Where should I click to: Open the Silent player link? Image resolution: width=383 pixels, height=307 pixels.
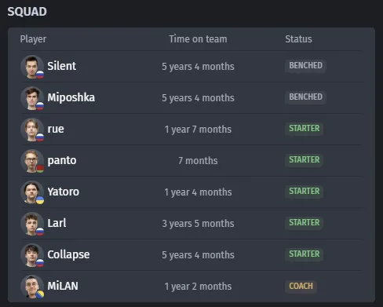point(62,66)
